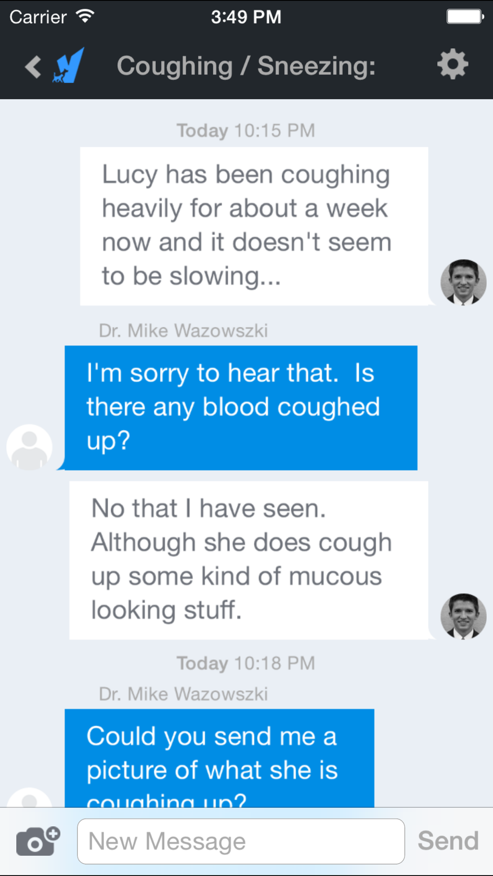Tap partially visible doctor avatar at bottom
Viewport: 493px width, 876px height.
coord(29,797)
